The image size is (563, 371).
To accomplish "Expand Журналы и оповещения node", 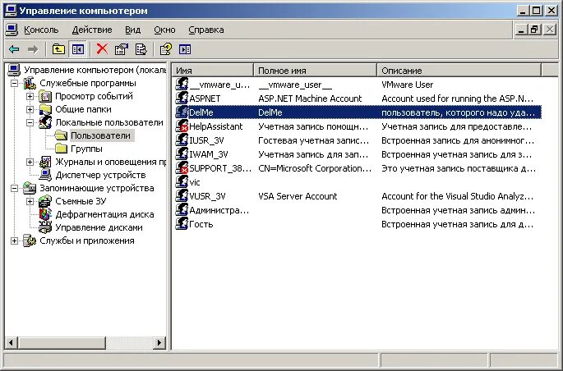I will coord(30,162).
